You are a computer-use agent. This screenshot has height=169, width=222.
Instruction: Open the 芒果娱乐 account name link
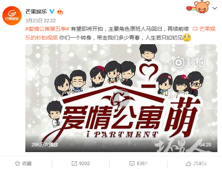click(x=36, y=11)
